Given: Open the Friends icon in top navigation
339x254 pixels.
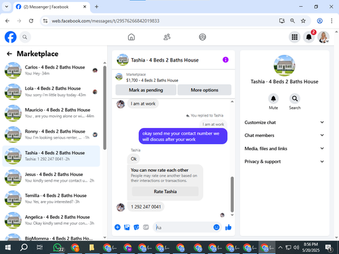Looking at the screenshot, I should pos(167,37).
